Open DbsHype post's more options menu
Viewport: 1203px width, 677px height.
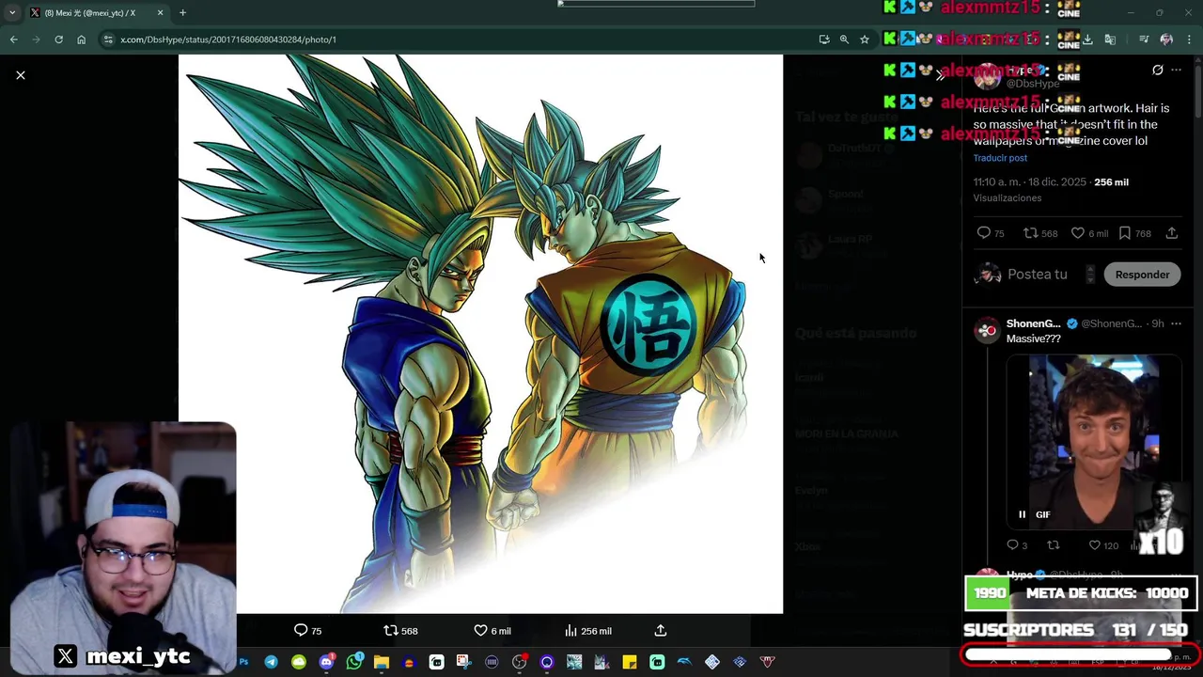1177,71
